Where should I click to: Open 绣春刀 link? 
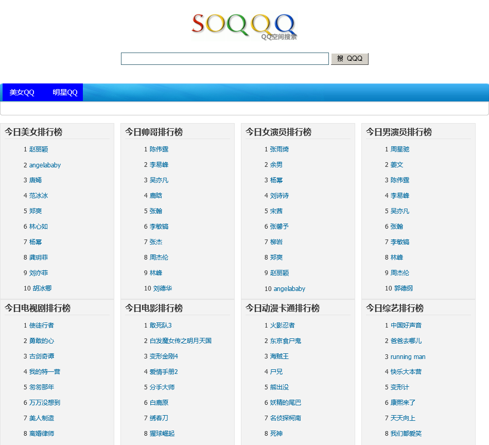click(159, 418)
